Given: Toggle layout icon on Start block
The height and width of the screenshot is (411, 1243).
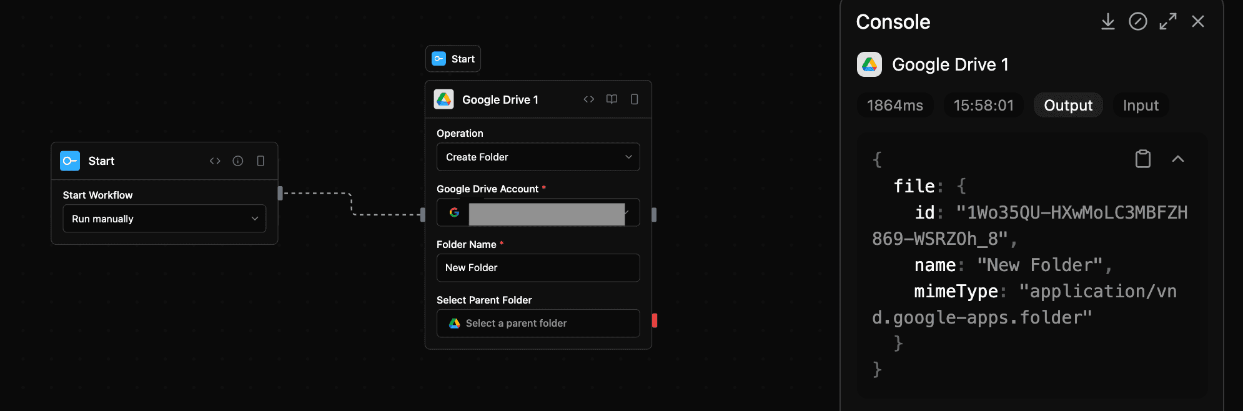Looking at the screenshot, I should (x=260, y=161).
